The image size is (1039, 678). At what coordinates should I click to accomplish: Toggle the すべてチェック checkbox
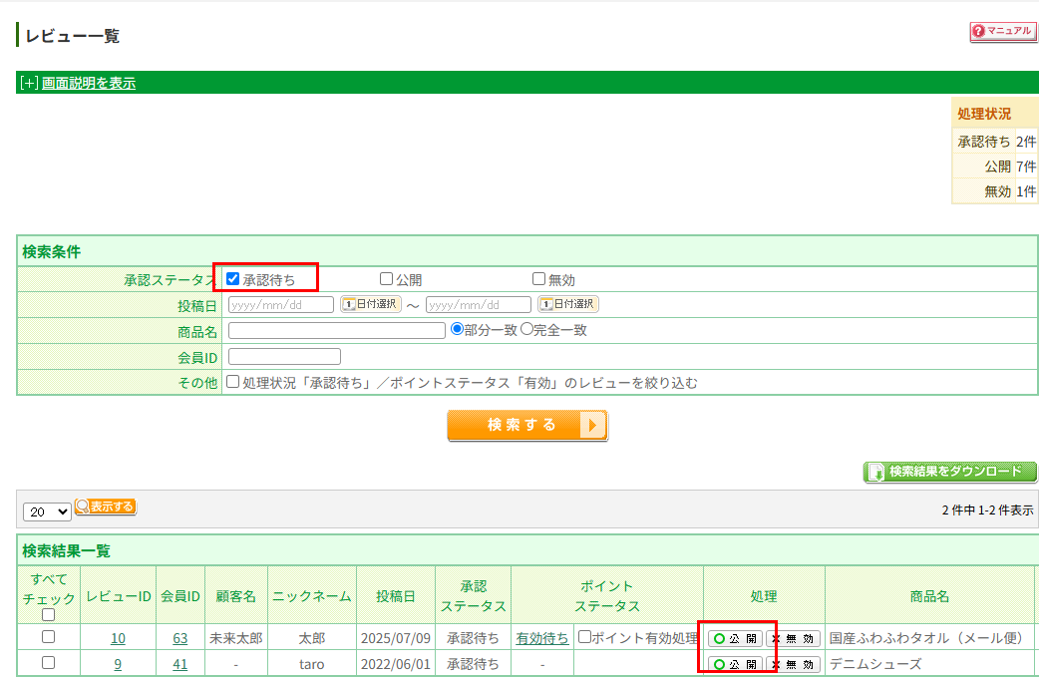point(48,615)
